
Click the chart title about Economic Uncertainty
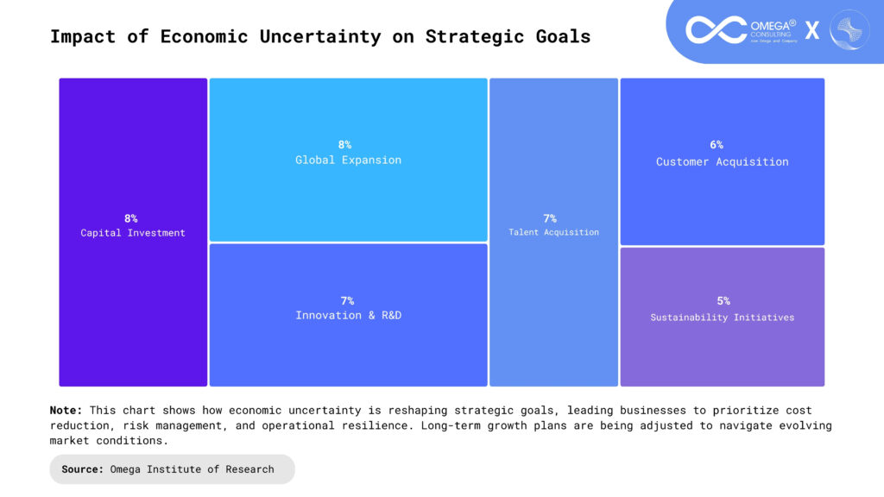click(320, 36)
